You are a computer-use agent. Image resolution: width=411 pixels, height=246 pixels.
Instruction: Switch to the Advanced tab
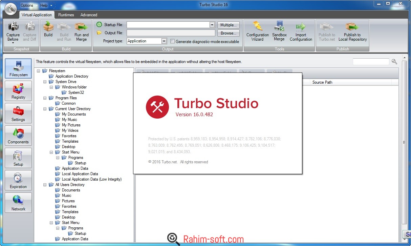click(x=89, y=15)
